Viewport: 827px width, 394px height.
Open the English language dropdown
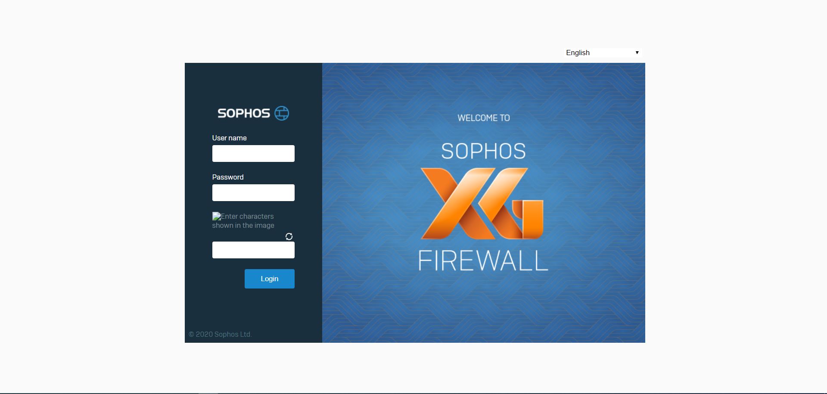pos(603,53)
